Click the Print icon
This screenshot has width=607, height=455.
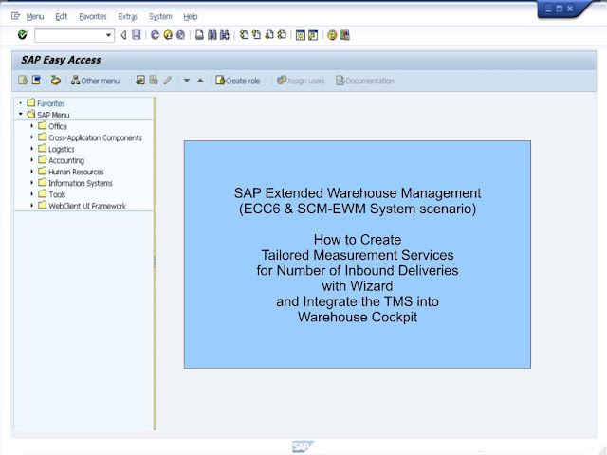199,35
